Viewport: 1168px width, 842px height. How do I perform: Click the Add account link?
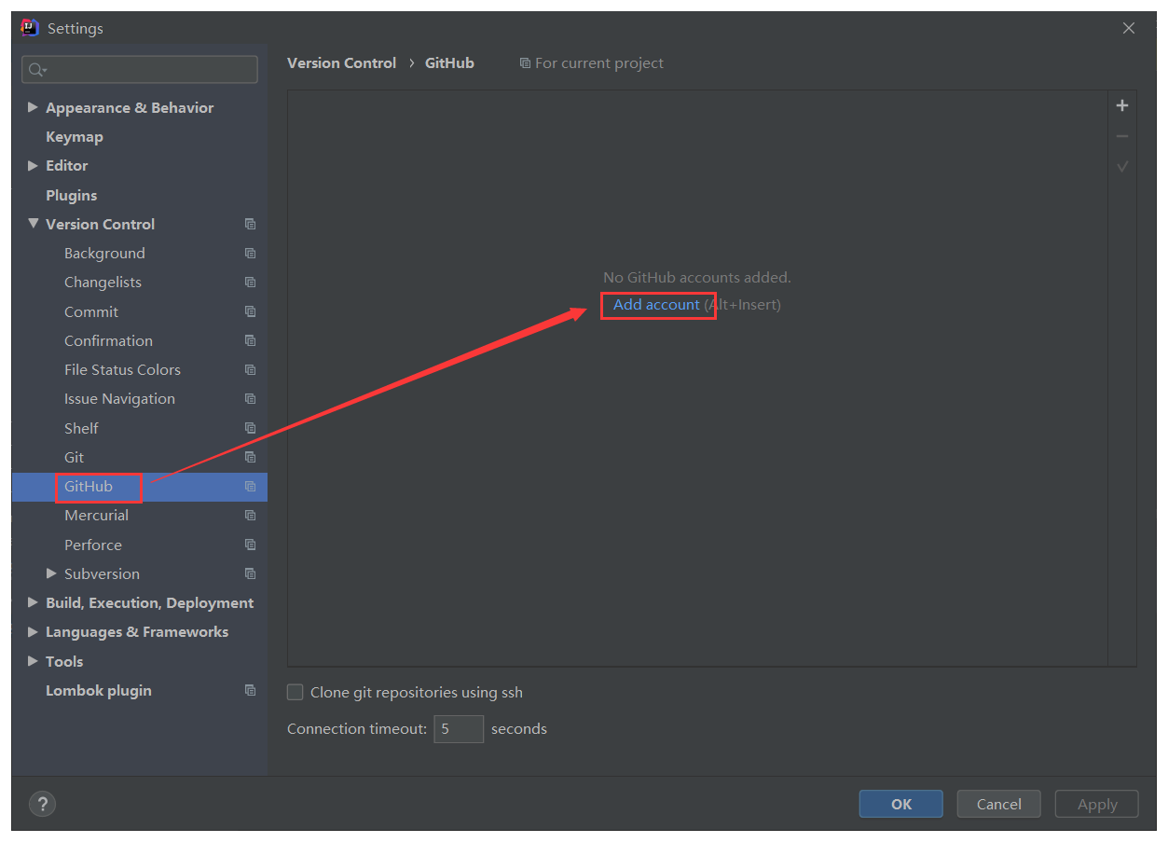pyautogui.click(x=656, y=305)
